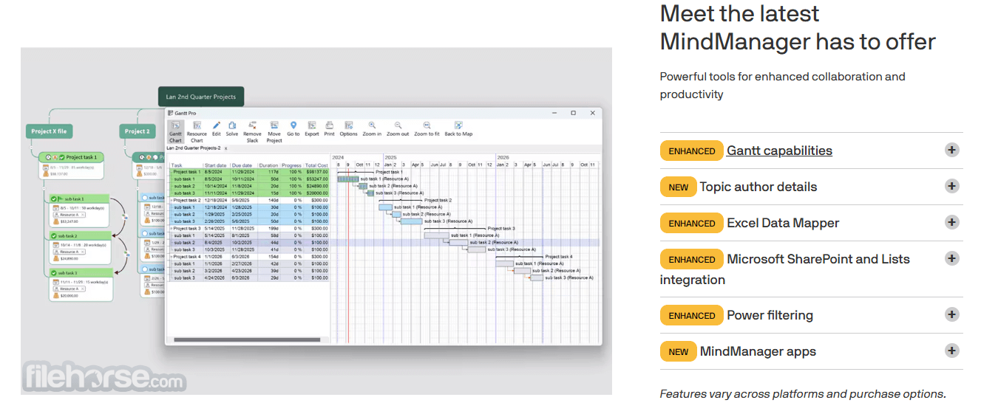
Task: Select the Project X file map topic
Action: pyautogui.click(x=49, y=131)
